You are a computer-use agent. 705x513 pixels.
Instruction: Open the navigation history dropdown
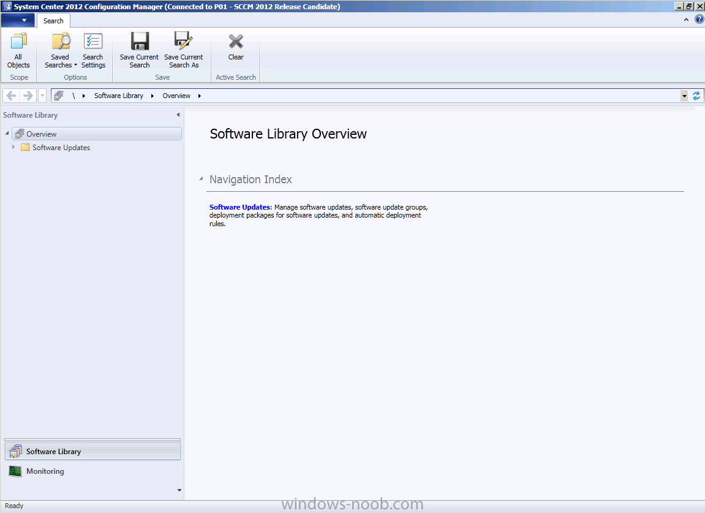coord(42,96)
